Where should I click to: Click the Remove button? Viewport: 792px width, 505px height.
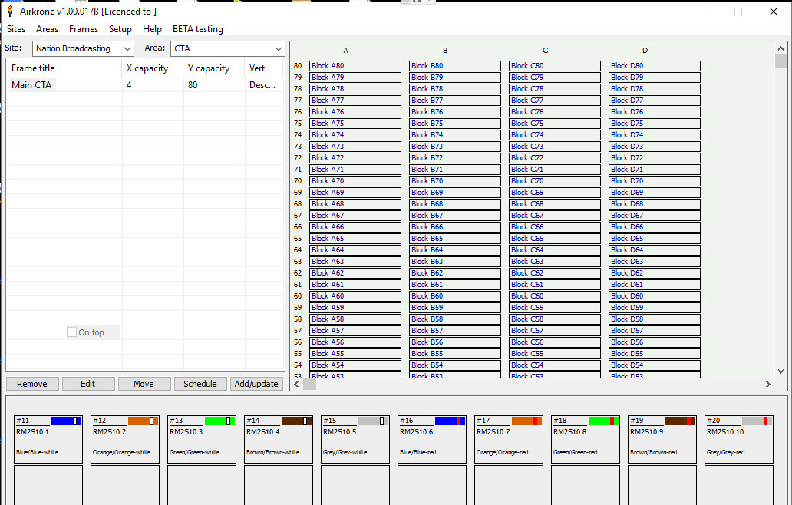click(x=32, y=384)
